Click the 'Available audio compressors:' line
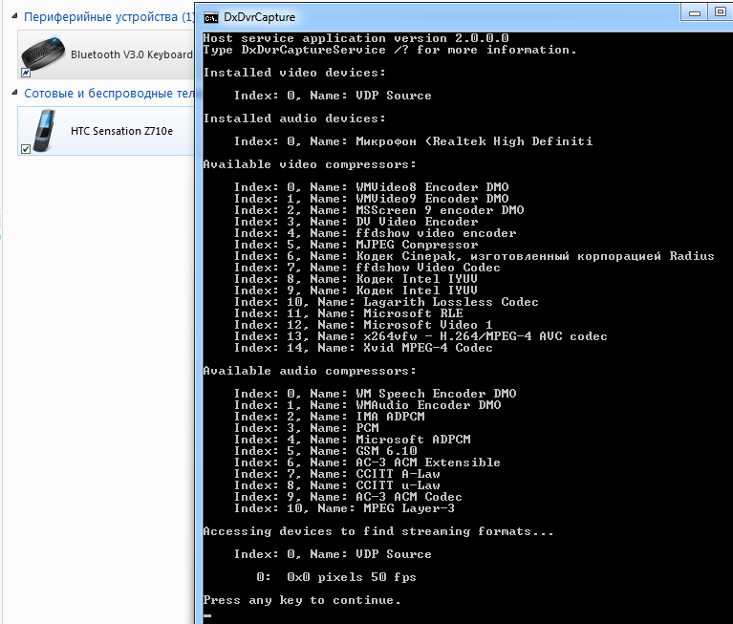 click(310, 371)
